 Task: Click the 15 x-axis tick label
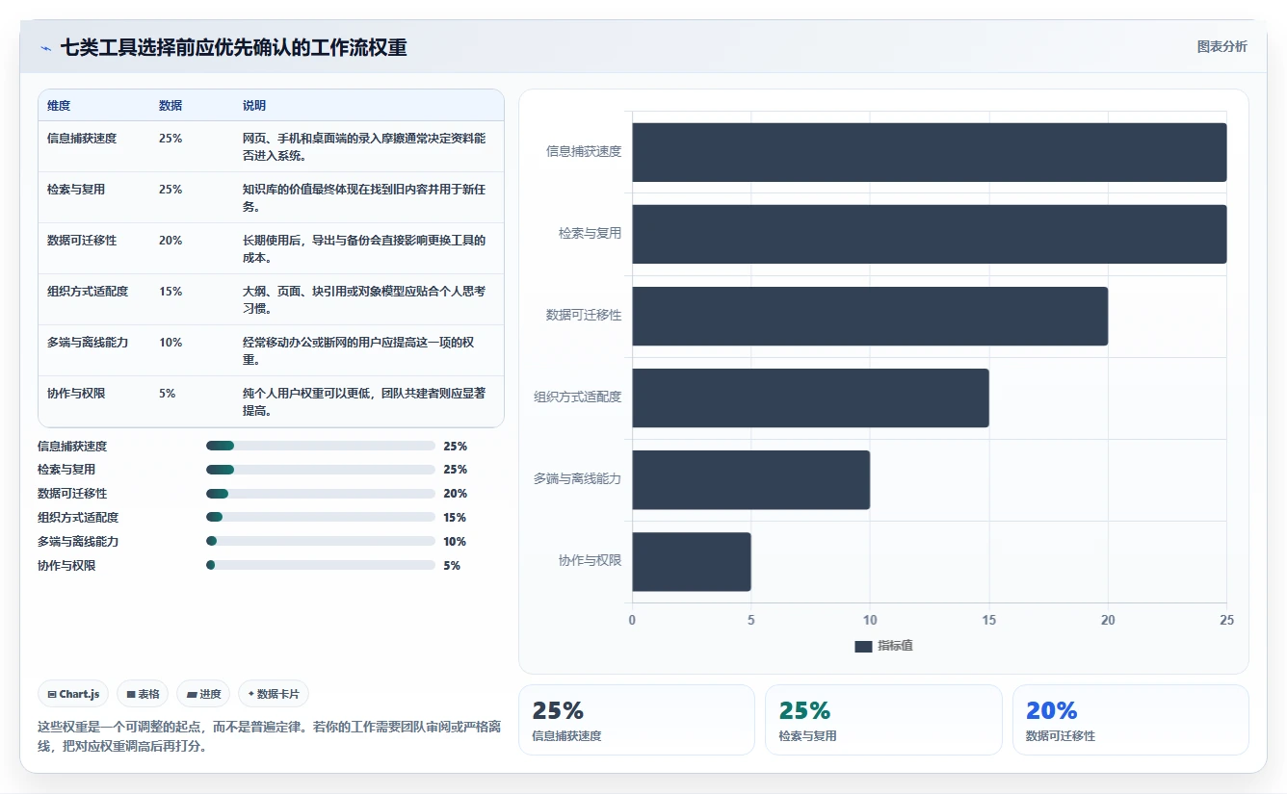(989, 621)
